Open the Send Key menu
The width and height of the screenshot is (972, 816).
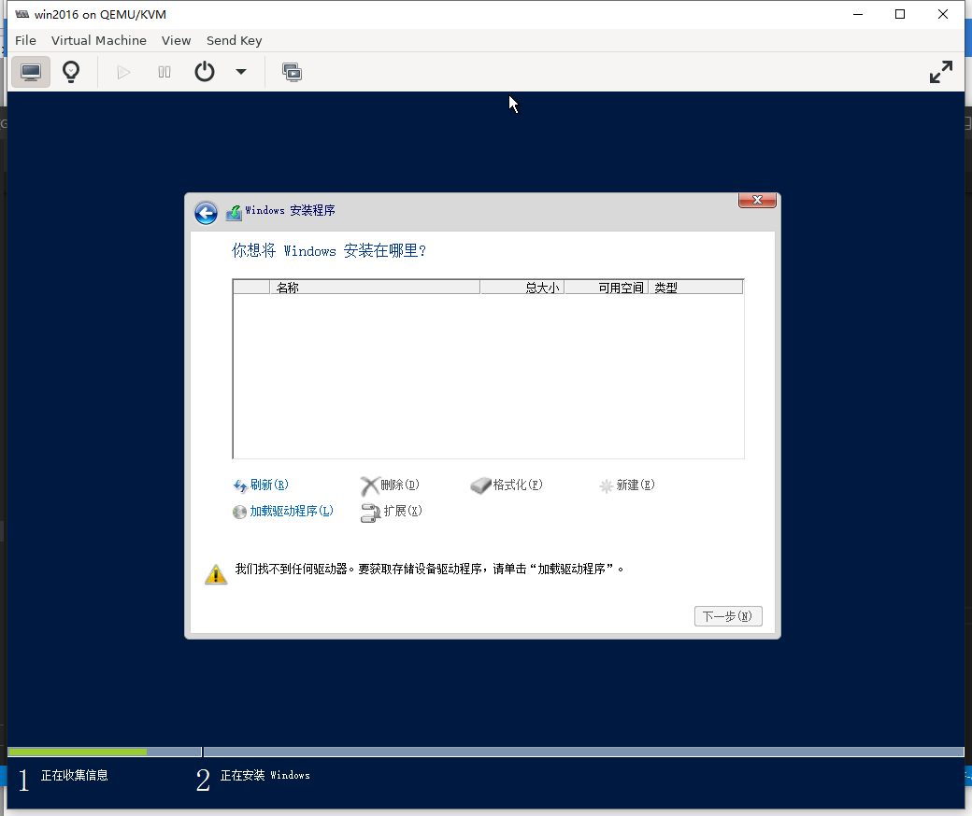pos(234,40)
